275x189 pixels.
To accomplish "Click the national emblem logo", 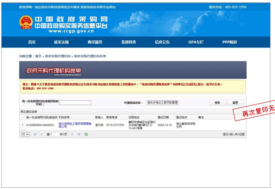I will tap(26, 22).
